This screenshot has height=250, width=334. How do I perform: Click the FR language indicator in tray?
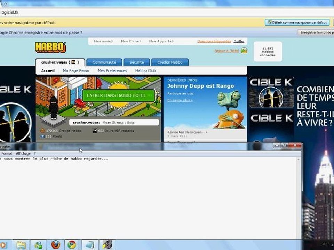coord(324,244)
